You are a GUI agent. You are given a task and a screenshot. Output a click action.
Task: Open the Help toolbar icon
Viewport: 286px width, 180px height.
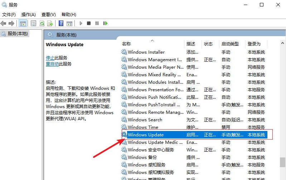(61, 23)
